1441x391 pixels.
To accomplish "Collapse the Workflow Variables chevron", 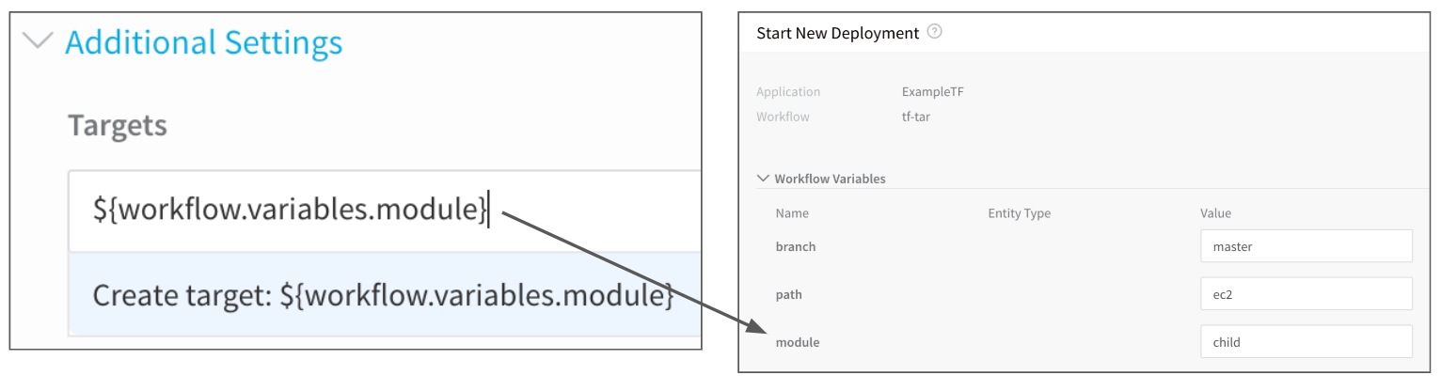I will (762, 179).
